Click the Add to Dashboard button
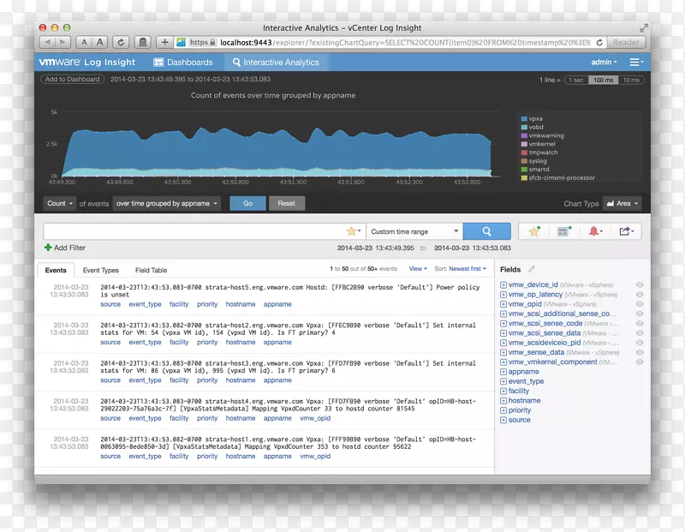This screenshot has width=685, height=532. (73, 80)
